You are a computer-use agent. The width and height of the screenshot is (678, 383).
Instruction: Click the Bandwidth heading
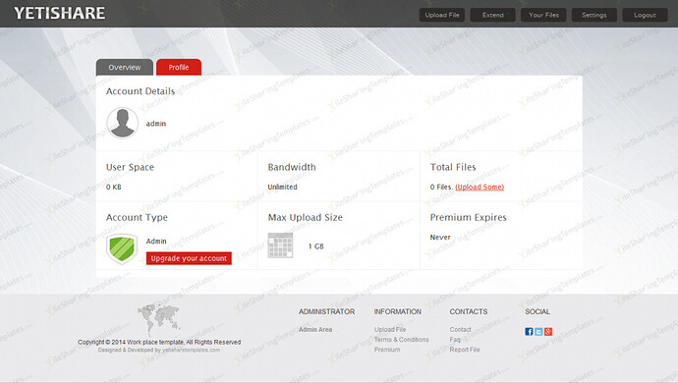point(292,167)
